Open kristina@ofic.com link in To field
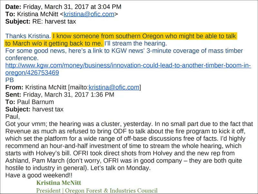This screenshot has width=258, height=194. point(89,14)
